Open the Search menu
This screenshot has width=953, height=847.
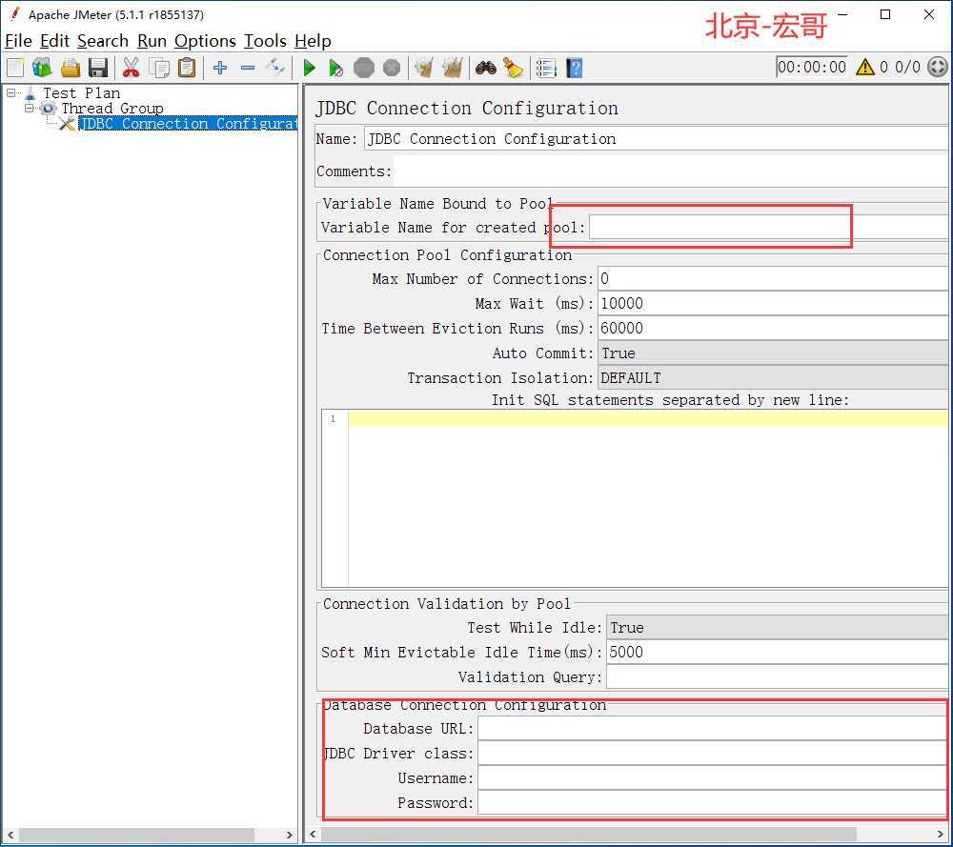(103, 41)
